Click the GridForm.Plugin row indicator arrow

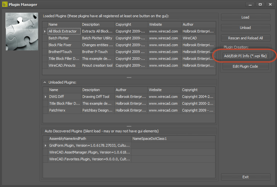45,145
